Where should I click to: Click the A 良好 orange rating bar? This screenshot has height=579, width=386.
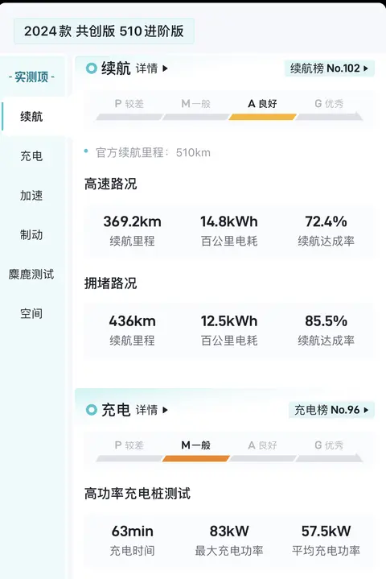point(262,117)
